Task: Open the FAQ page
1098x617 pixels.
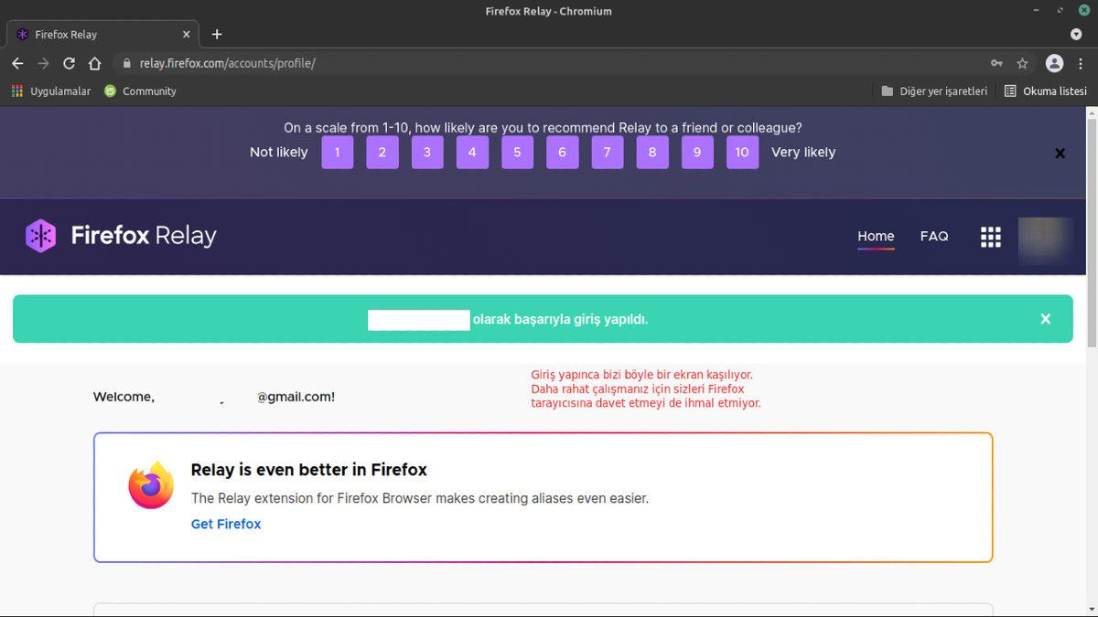Action: pos(933,236)
